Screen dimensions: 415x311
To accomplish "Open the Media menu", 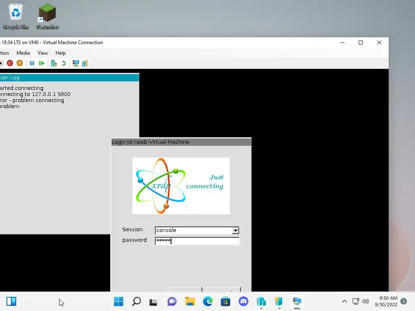I will 23,53.
